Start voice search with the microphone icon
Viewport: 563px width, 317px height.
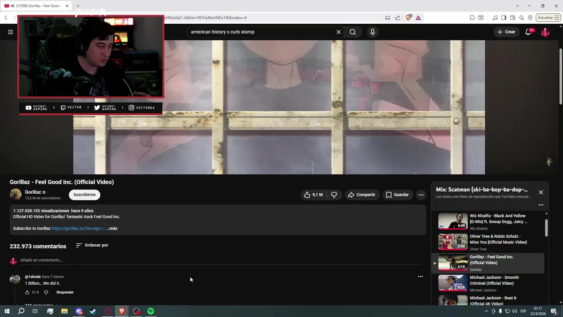click(373, 32)
